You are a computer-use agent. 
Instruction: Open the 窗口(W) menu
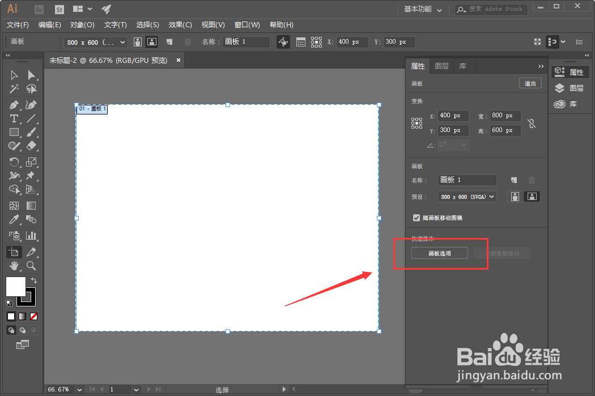pyautogui.click(x=247, y=25)
